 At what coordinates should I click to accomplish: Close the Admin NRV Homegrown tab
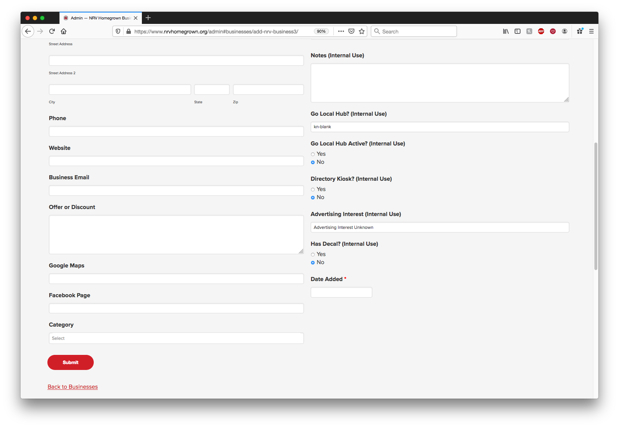click(136, 18)
